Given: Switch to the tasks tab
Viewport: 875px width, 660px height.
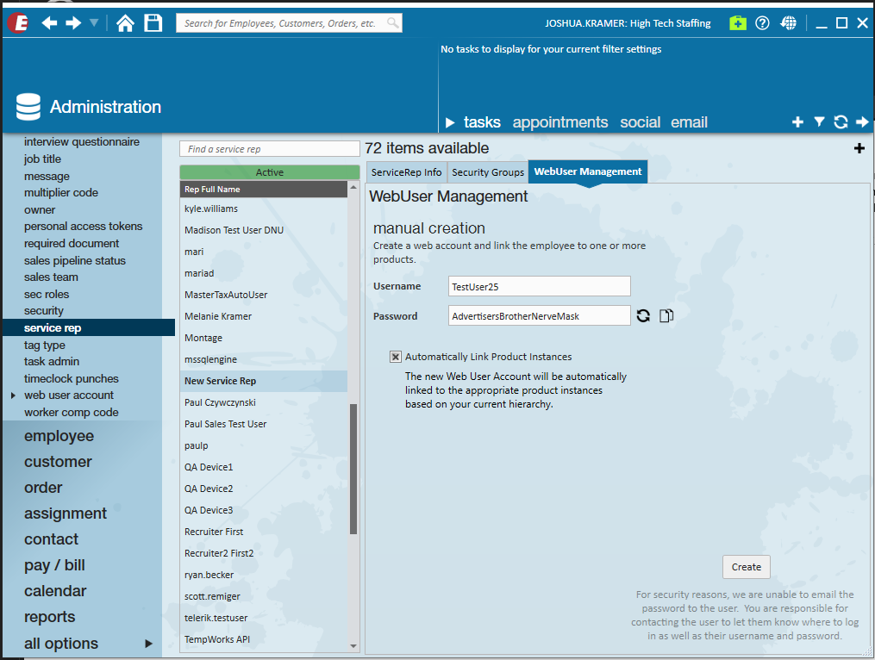Looking at the screenshot, I should point(482,122).
